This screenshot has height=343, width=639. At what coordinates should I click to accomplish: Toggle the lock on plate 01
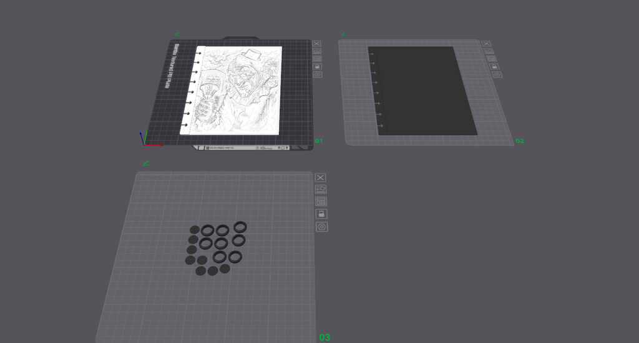click(318, 66)
